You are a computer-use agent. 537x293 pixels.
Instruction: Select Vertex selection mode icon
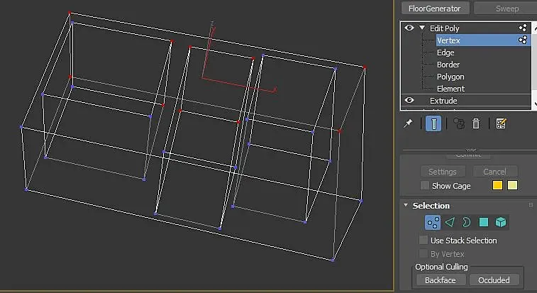433,222
